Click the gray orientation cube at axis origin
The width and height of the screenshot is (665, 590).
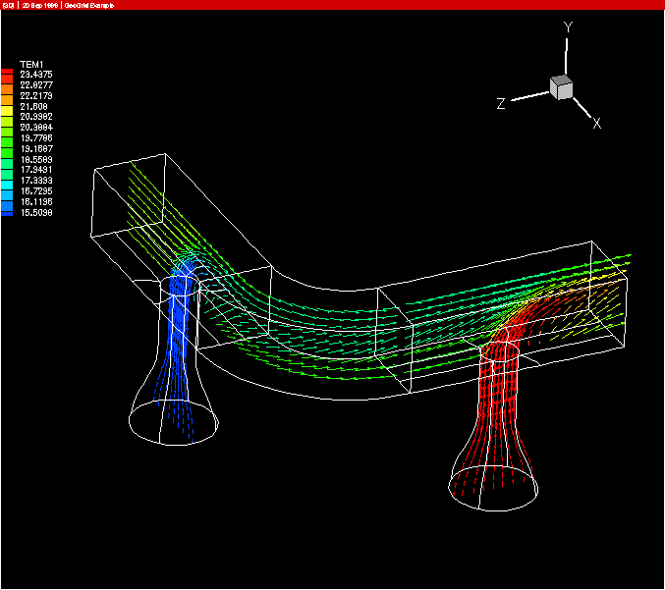click(561, 87)
